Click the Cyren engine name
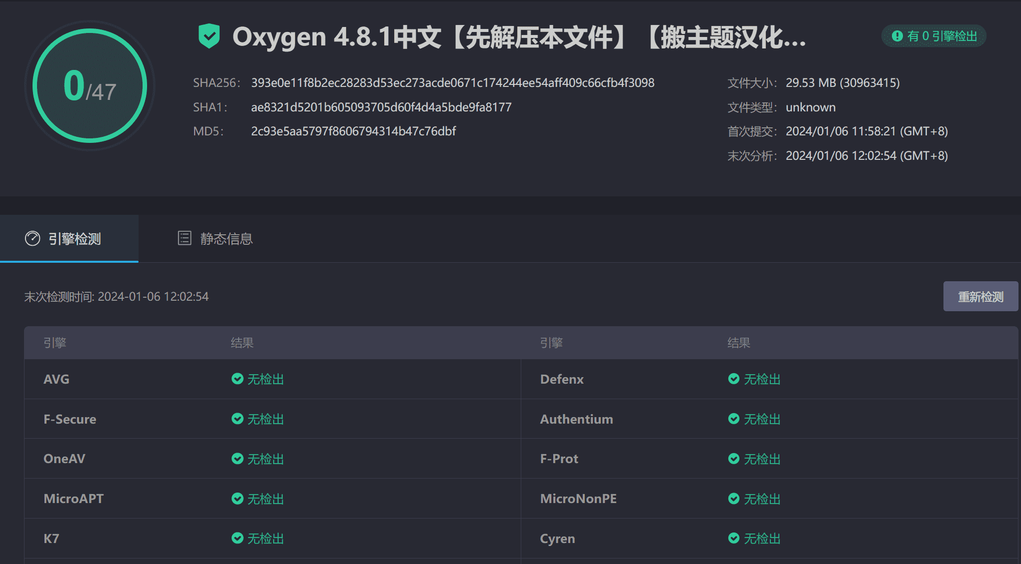Image resolution: width=1021 pixels, height=564 pixels. [x=558, y=539]
